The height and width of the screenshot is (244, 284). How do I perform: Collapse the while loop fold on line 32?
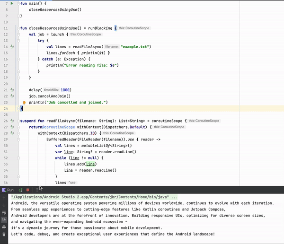pyautogui.click(x=18, y=157)
